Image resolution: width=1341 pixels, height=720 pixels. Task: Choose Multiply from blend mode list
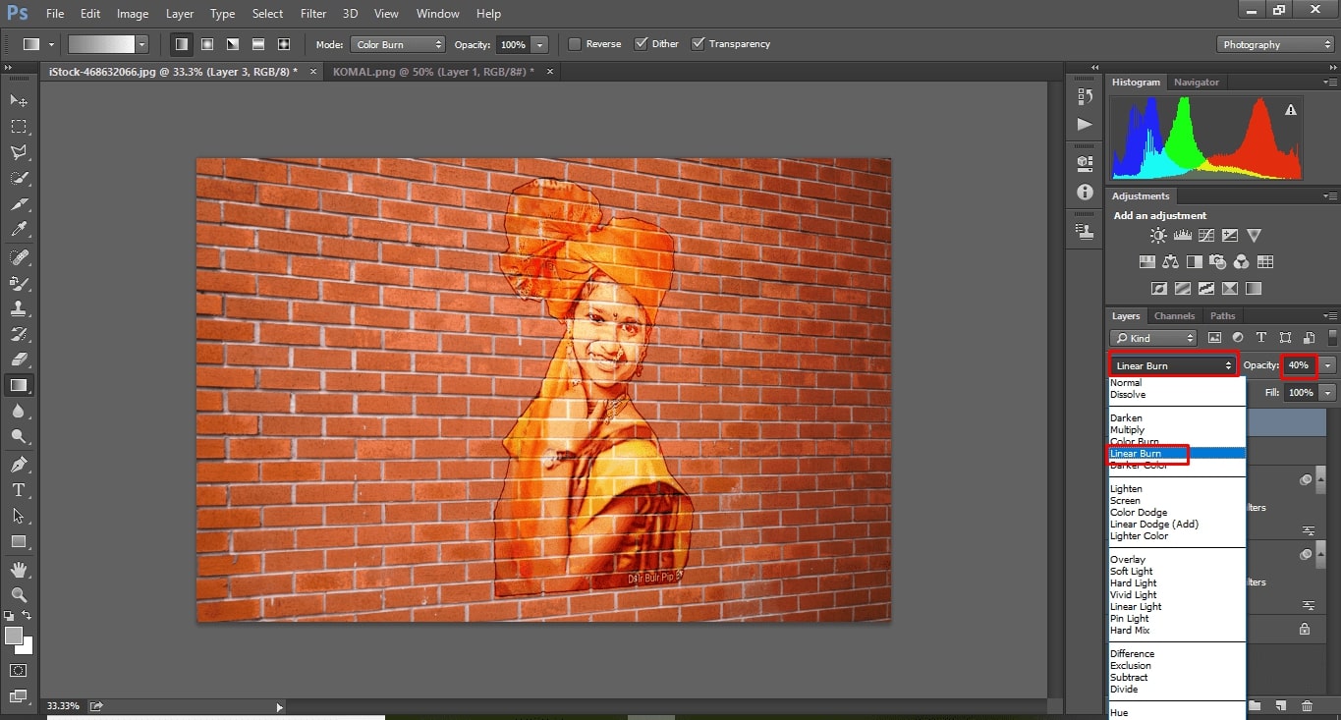pos(1127,430)
